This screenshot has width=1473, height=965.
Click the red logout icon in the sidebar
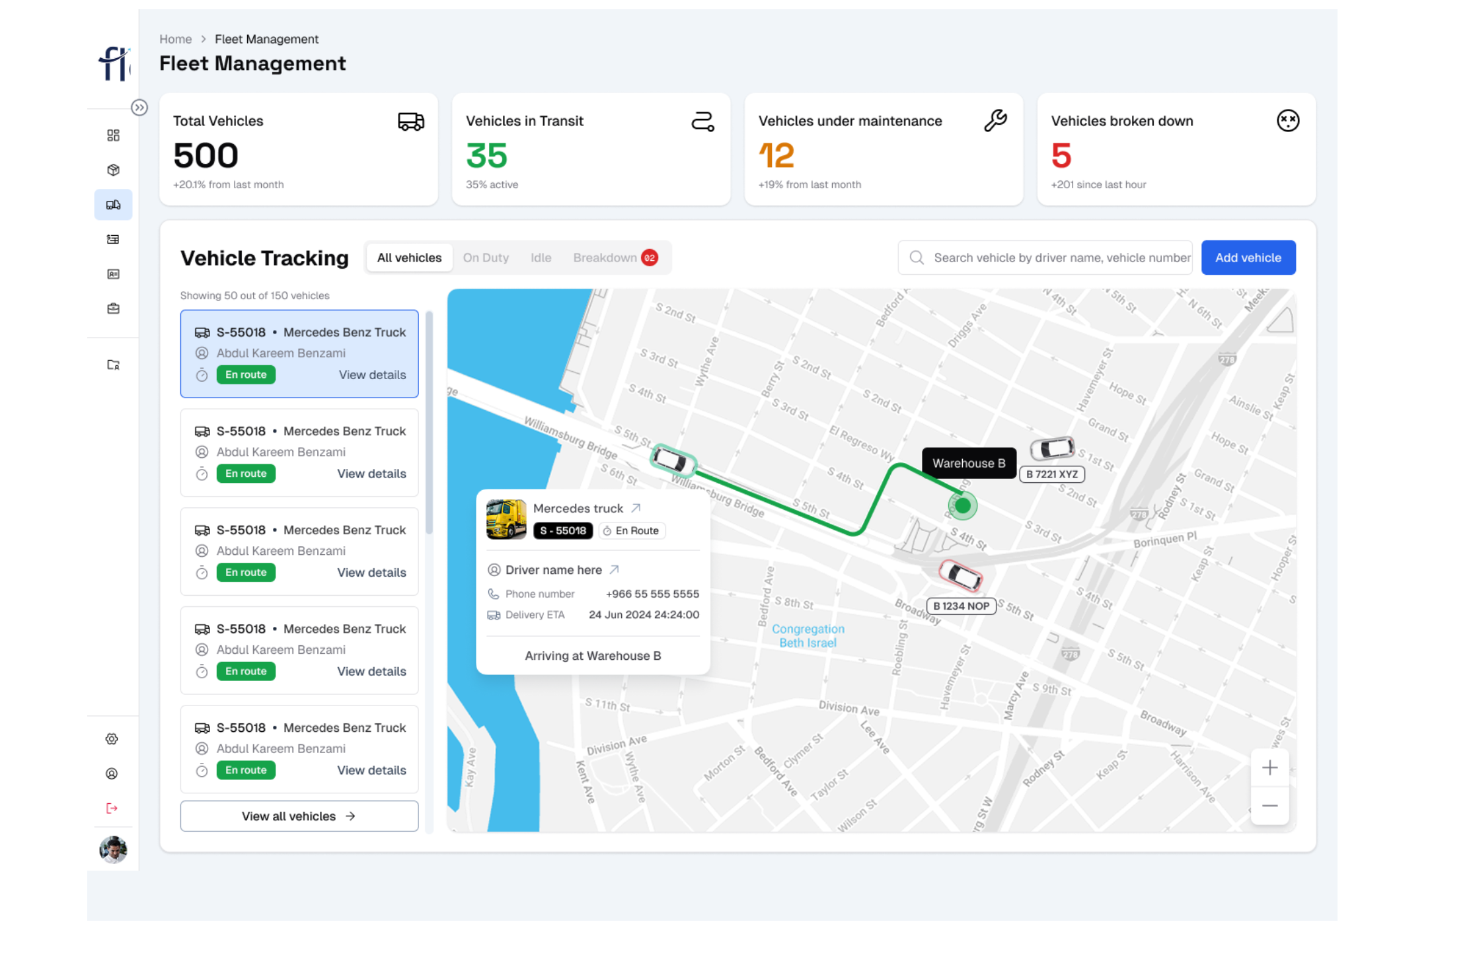[x=112, y=808]
